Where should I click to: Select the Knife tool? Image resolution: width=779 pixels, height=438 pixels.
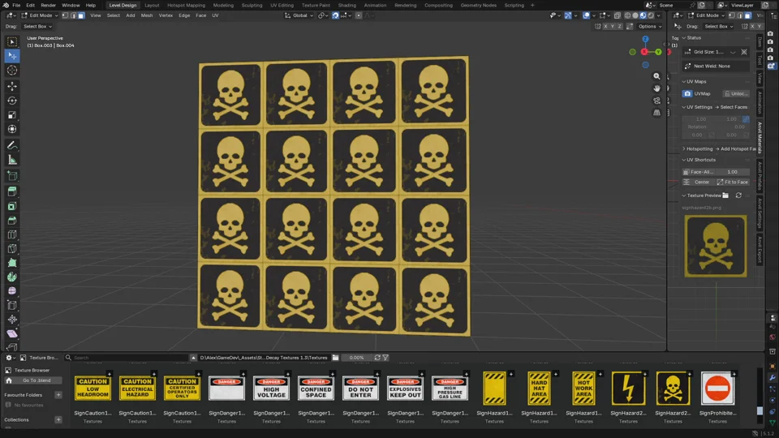(12, 249)
